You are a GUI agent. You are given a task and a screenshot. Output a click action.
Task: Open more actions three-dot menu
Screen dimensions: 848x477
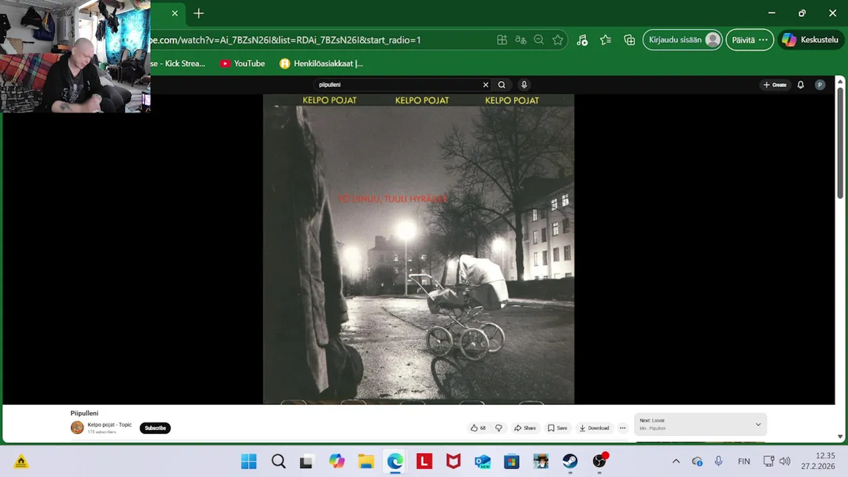pyautogui.click(x=622, y=428)
